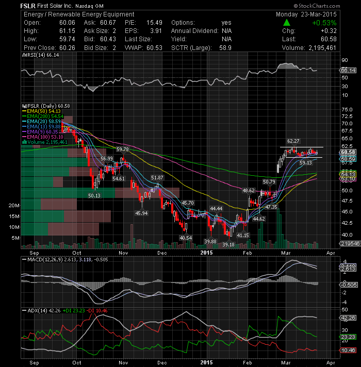Click the 2.613 MACD tag on right axis

click(x=348, y=269)
